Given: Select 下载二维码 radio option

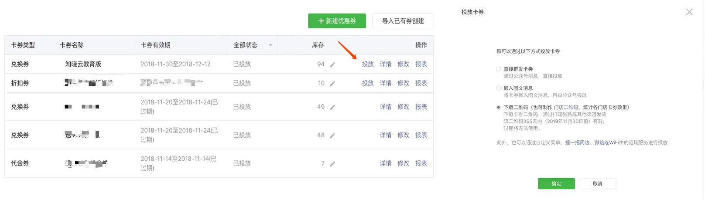Looking at the screenshot, I should pos(498,107).
